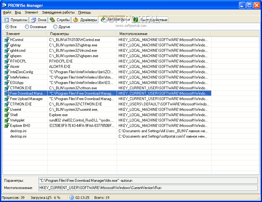Switch to the Окна tab

(38, 20)
